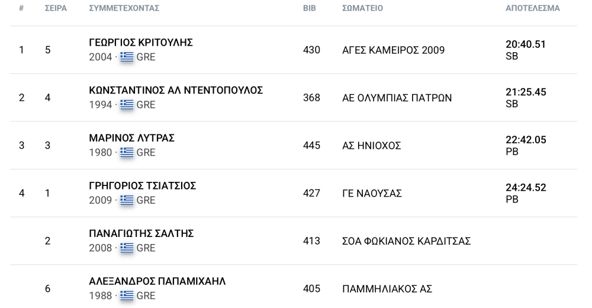Click Greek flag icon beside ΓΕΩΡΓΙΟΣ ΚΡΙΤΟΥΛΗΣ
This screenshot has width=592, height=308.
pyautogui.click(x=127, y=57)
